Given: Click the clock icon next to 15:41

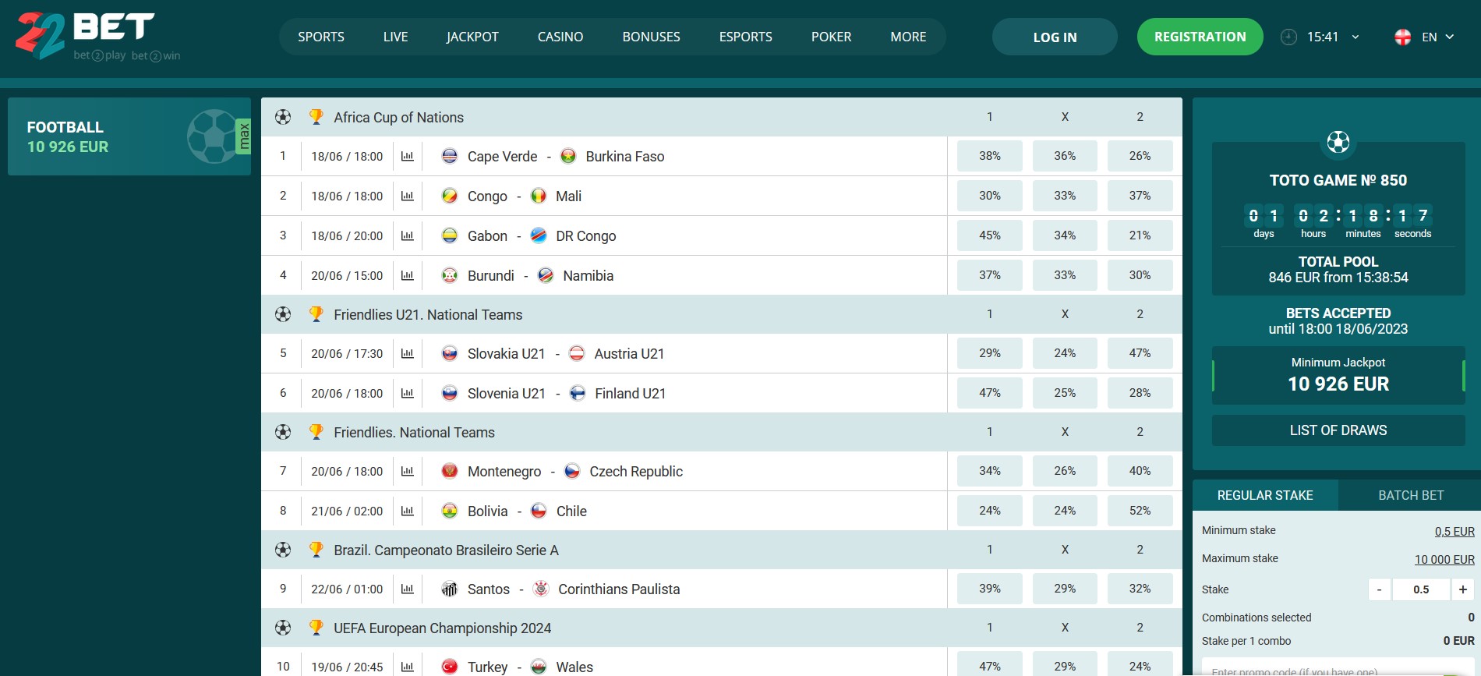Looking at the screenshot, I should pos(1288,37).
